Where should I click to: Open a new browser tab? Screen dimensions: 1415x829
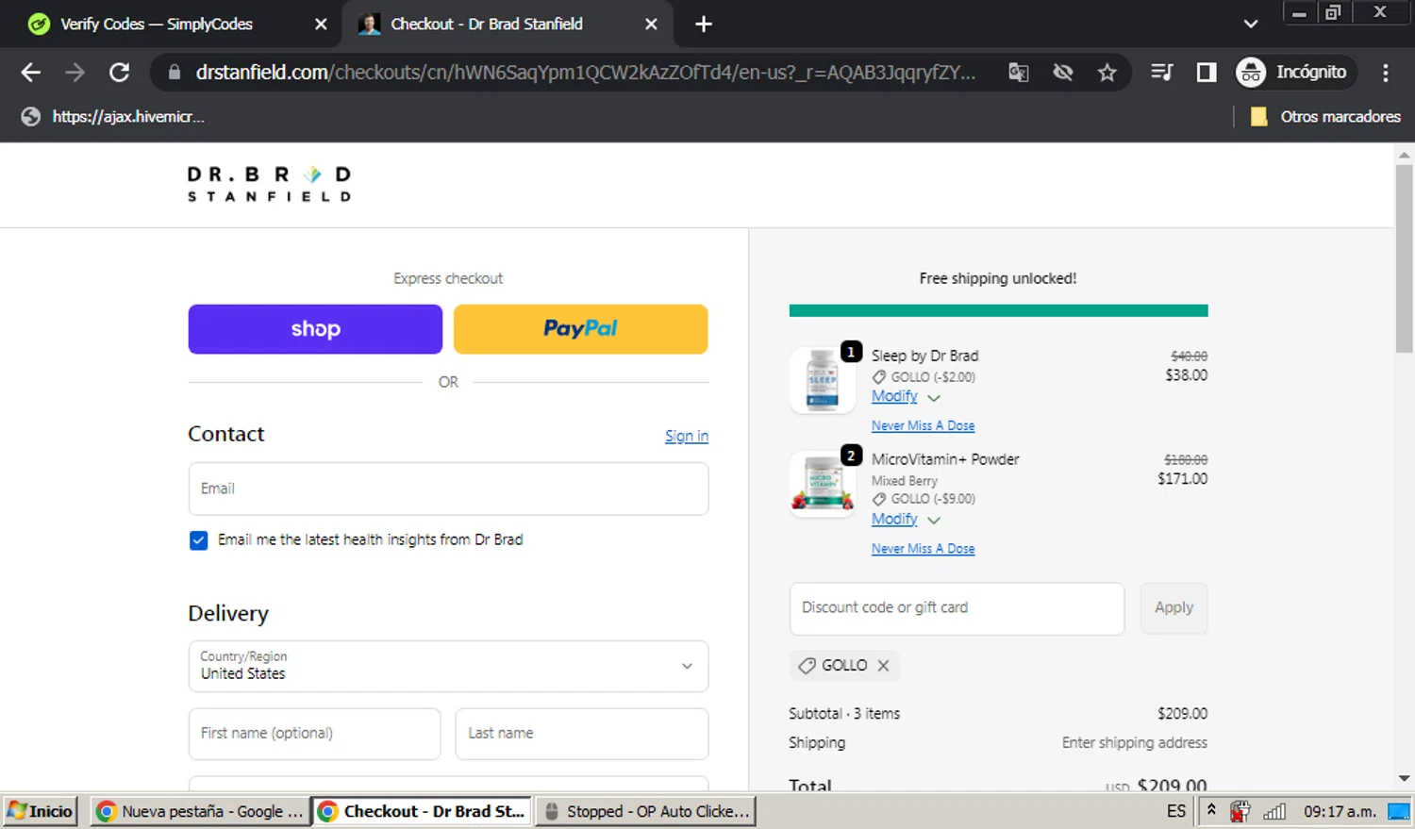tap(703, 25)
